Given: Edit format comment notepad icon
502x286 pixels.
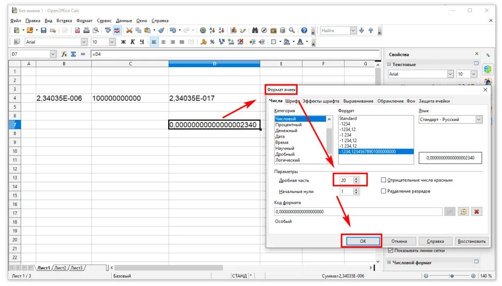Looking at the screenshot, I should click(463, 212).
